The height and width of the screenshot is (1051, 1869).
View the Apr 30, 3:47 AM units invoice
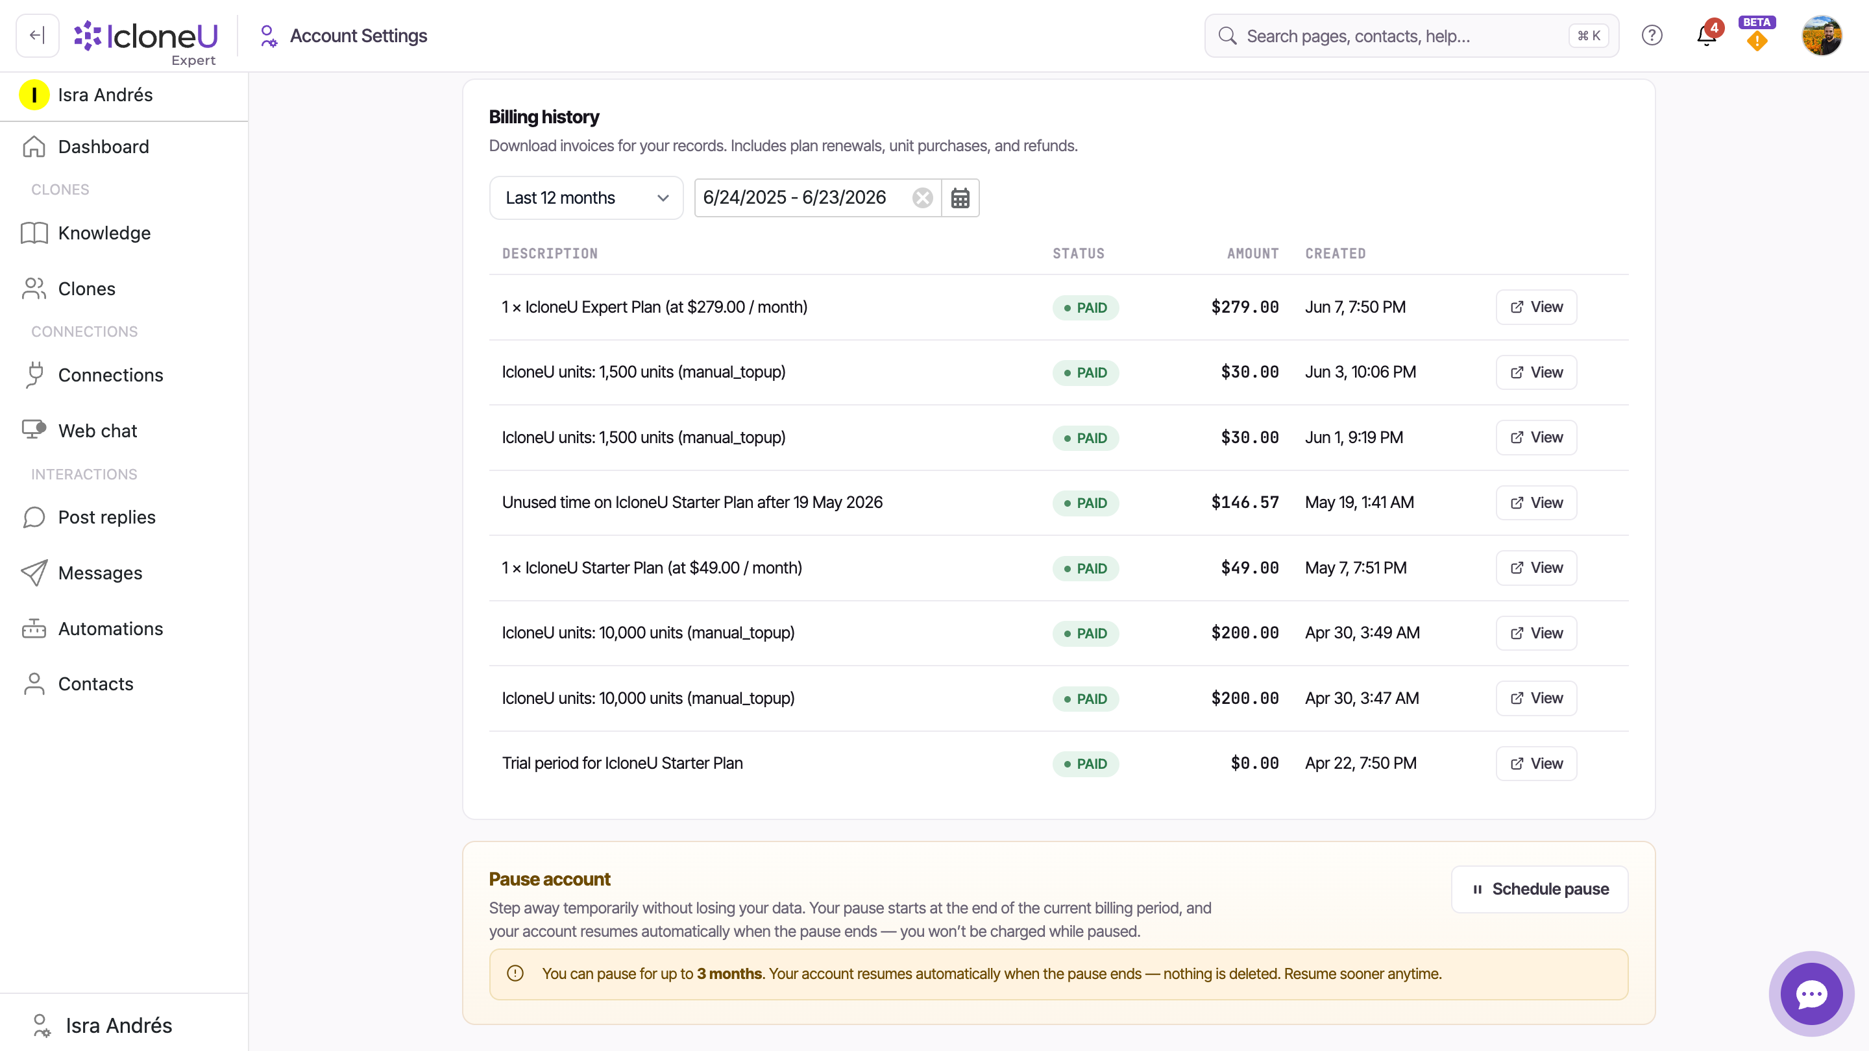click(x=1536, y=699)
